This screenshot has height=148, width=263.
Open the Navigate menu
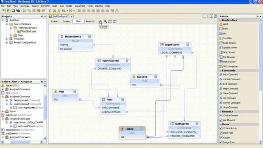coord(25,6)
